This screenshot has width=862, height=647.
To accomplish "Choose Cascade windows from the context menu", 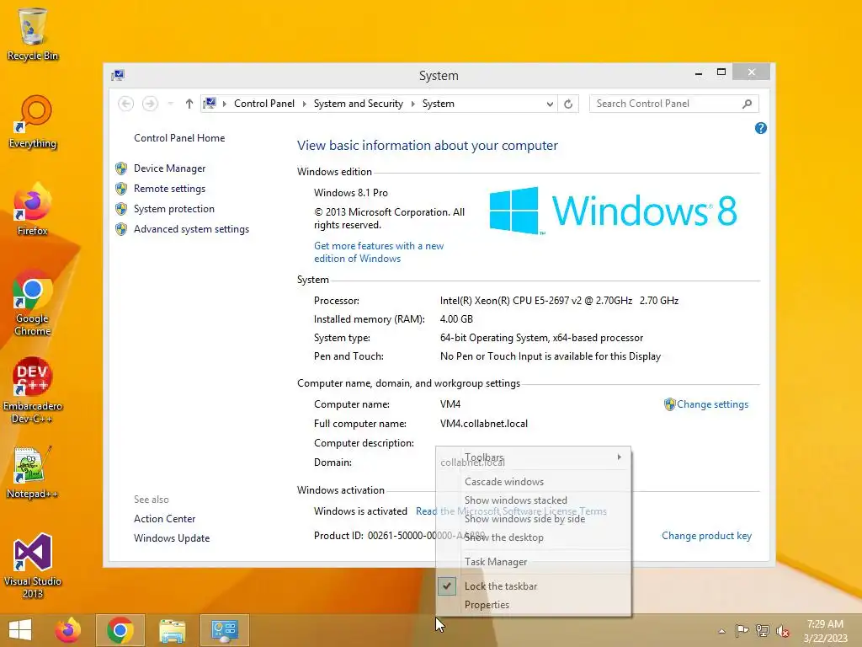I will [x=533, y=481].
